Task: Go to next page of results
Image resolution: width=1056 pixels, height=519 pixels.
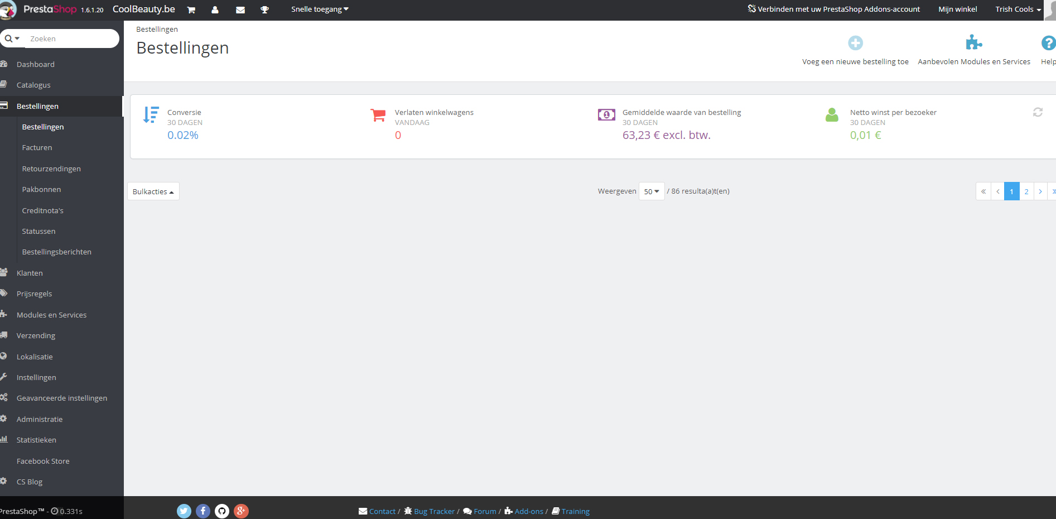Action: (x=1040, y=191)
